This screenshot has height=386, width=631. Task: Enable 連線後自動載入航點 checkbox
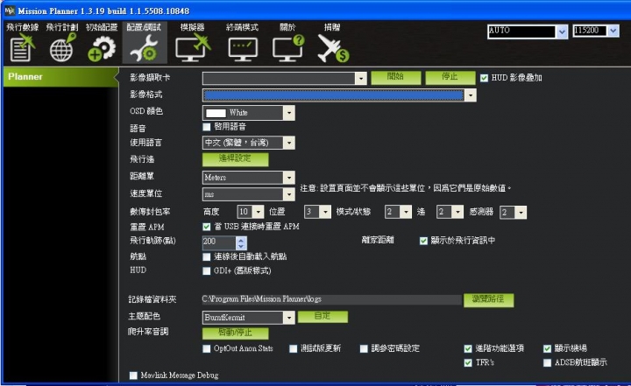click(x=207, y=256)
